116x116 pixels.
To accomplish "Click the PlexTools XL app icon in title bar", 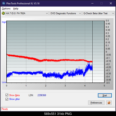I will click(3, 3).
